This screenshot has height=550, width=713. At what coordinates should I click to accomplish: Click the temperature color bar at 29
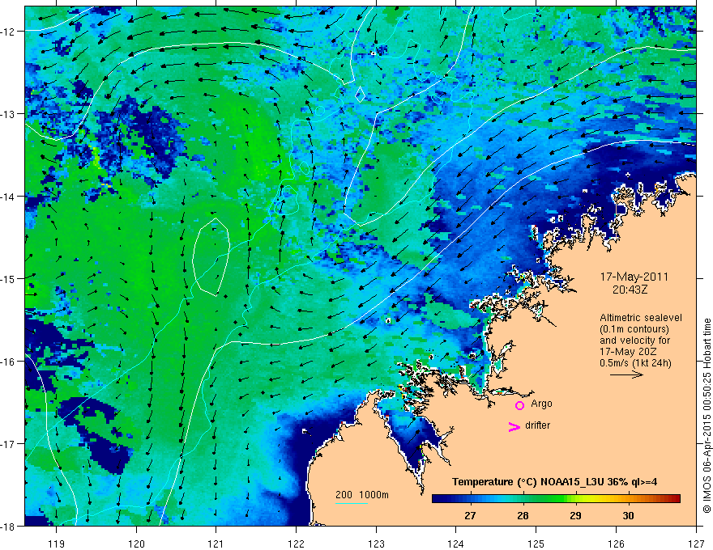[x=576, y=499]
